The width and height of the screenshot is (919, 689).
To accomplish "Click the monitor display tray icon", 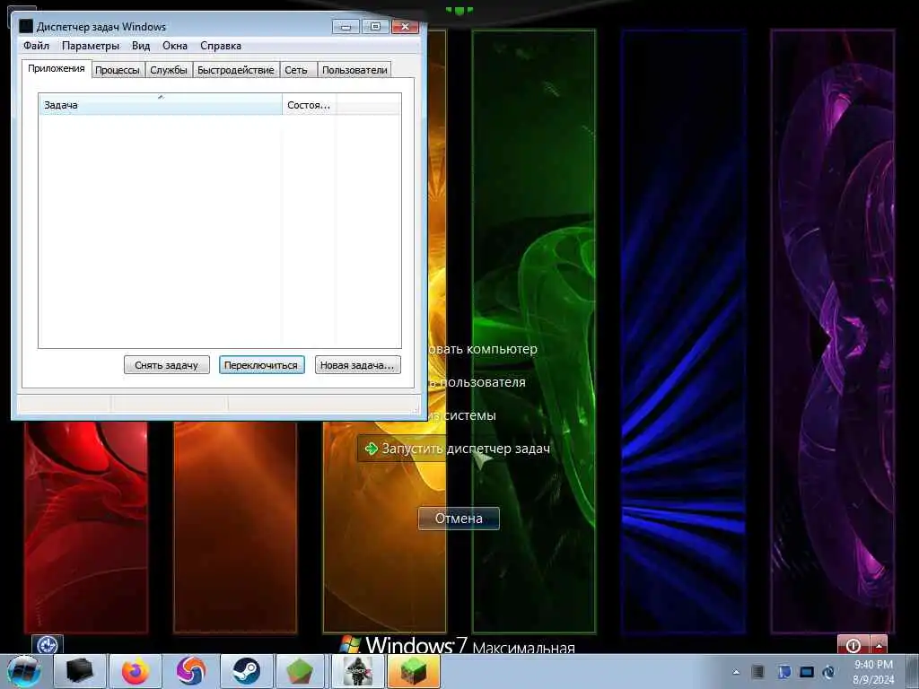I will (807, 672).
